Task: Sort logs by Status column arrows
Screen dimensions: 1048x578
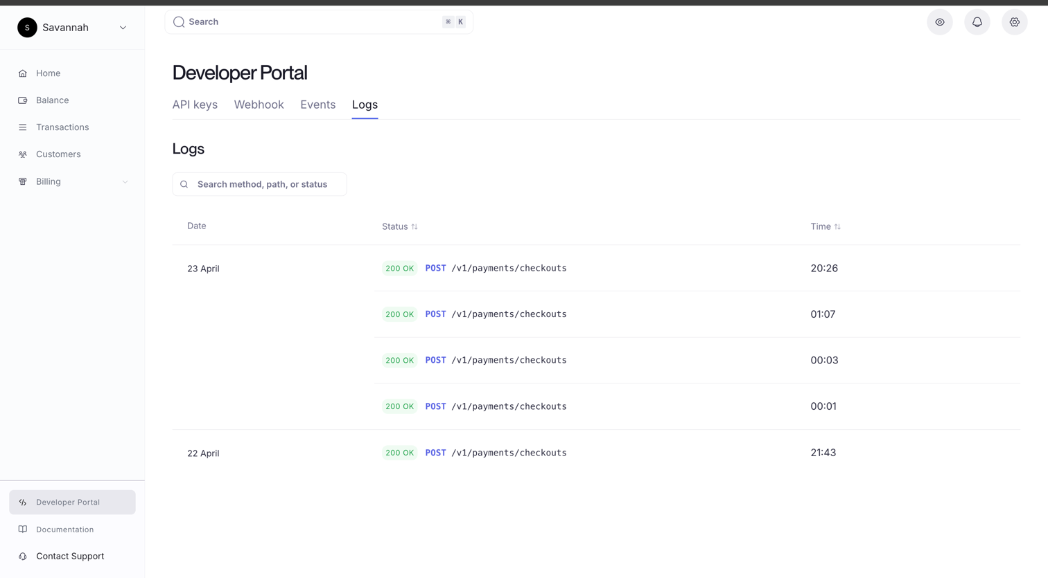Action: pyautogui.click(x=414, y=227)
